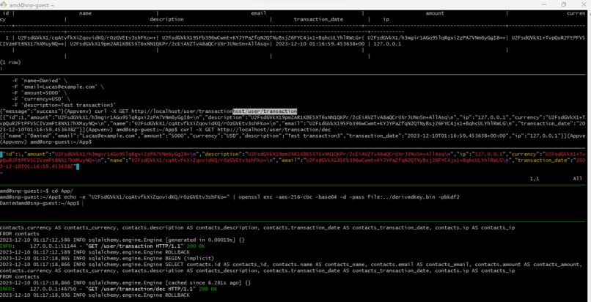Click the vim ruler position '1,1'

click(535, 179)
